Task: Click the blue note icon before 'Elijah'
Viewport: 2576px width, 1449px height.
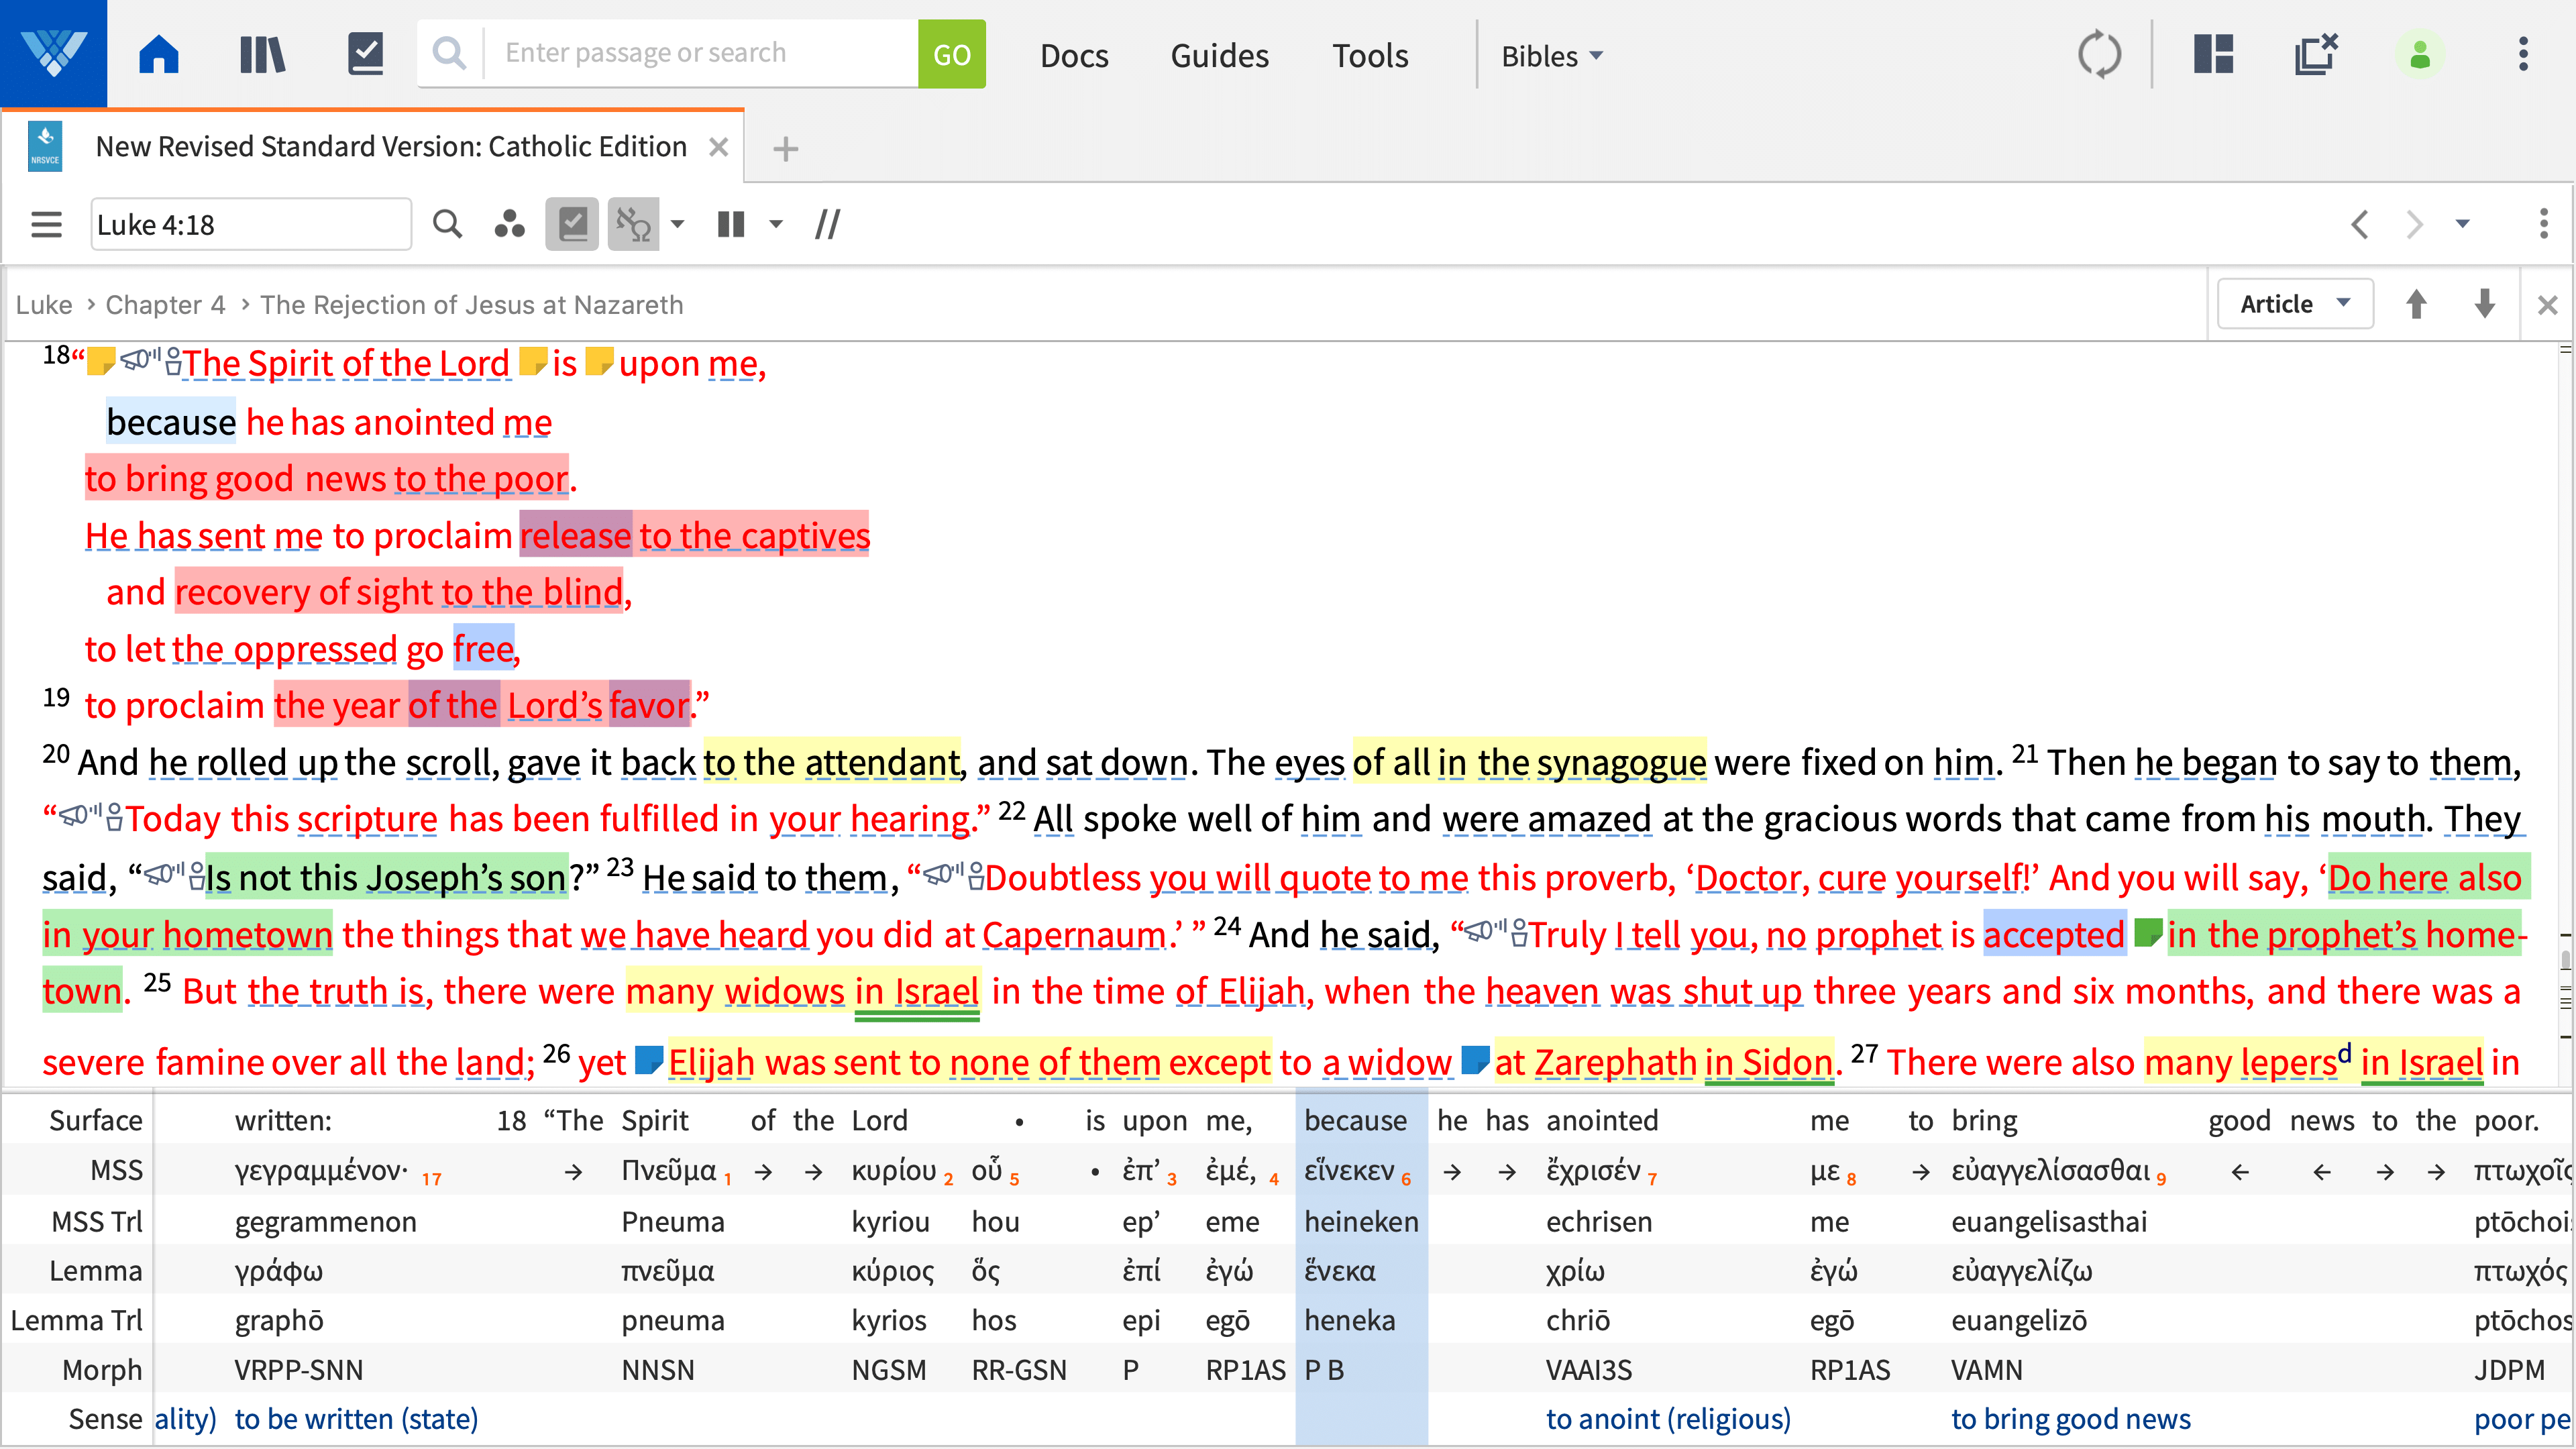Action: click(x=649, y=1059)
